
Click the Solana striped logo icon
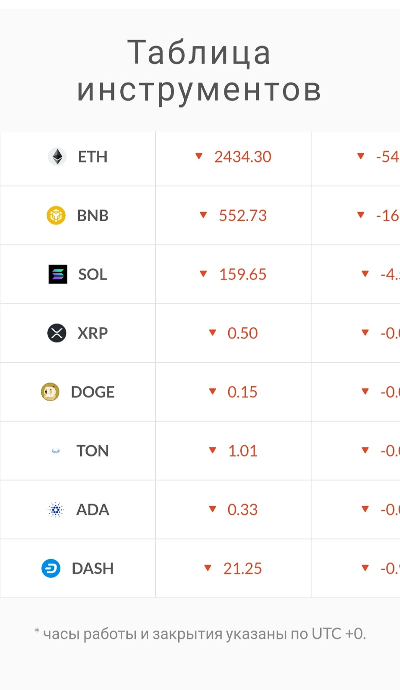pos(58,274)
